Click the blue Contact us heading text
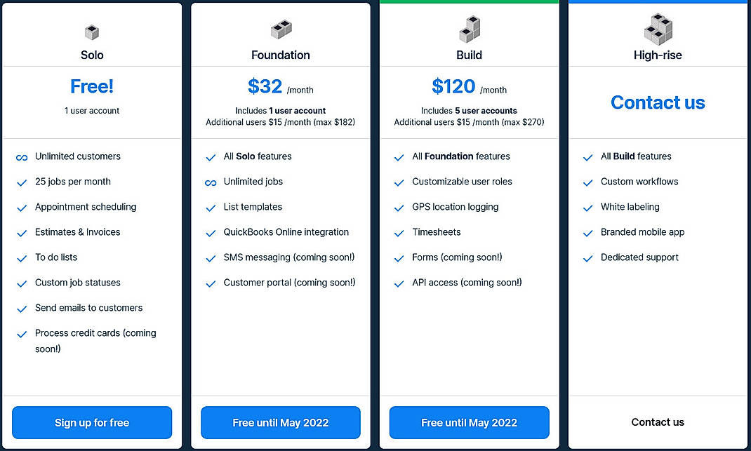This screenshot has height=451, width=751. pos(657,102)
